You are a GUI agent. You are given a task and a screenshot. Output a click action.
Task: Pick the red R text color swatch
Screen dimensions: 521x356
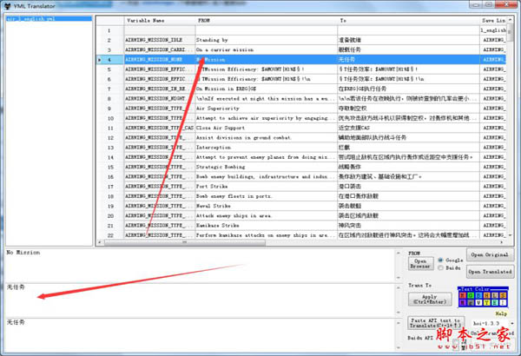463,295
